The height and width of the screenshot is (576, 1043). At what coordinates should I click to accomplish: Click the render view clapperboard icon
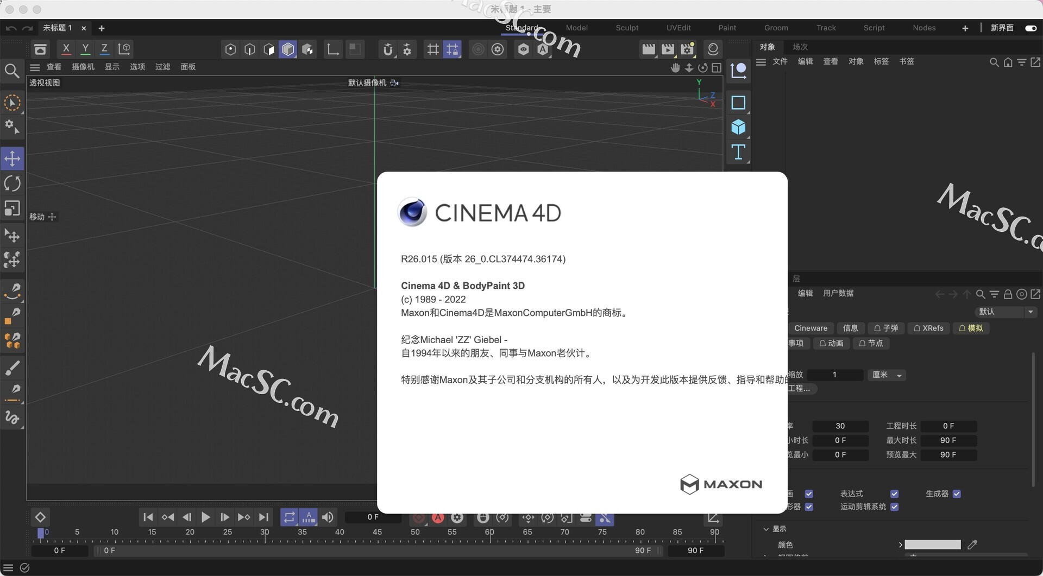point(649,49)
